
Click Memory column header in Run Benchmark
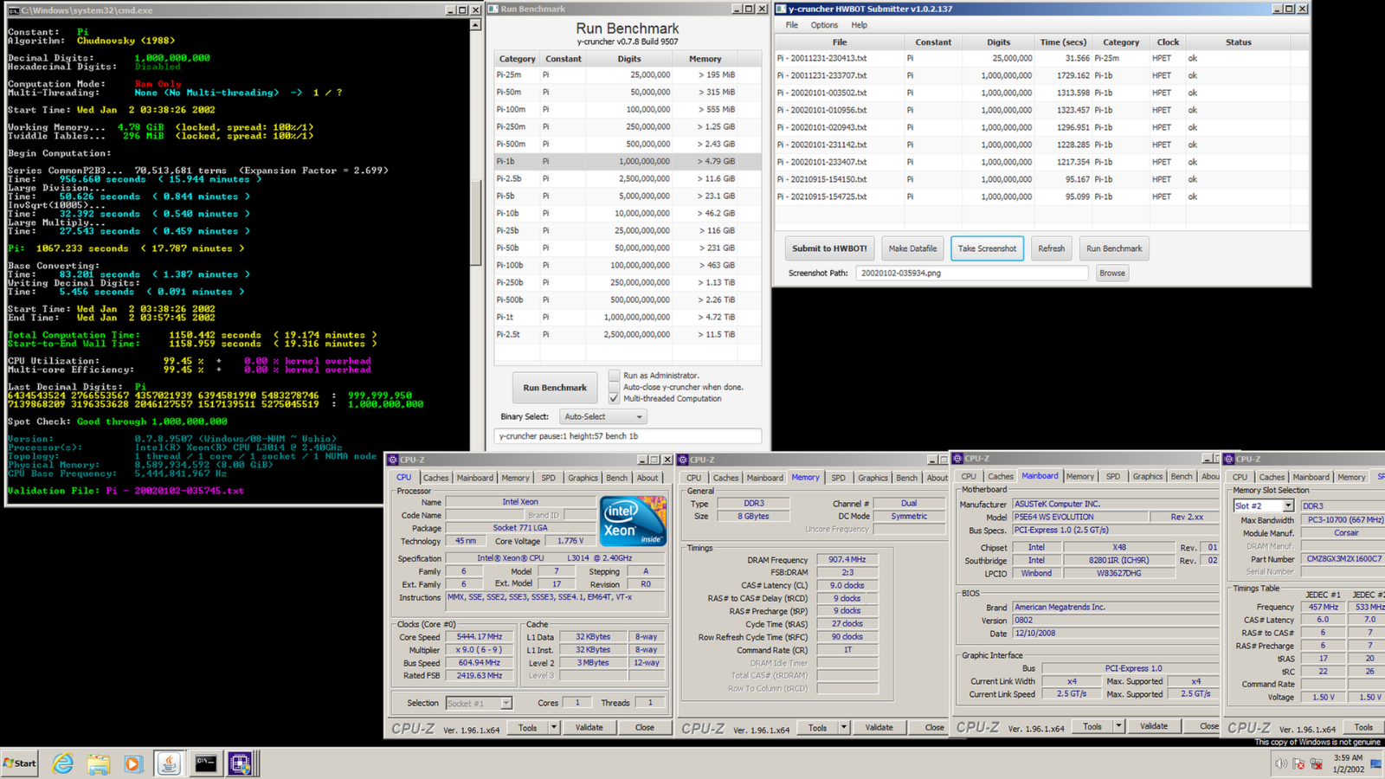pos(705,59)
